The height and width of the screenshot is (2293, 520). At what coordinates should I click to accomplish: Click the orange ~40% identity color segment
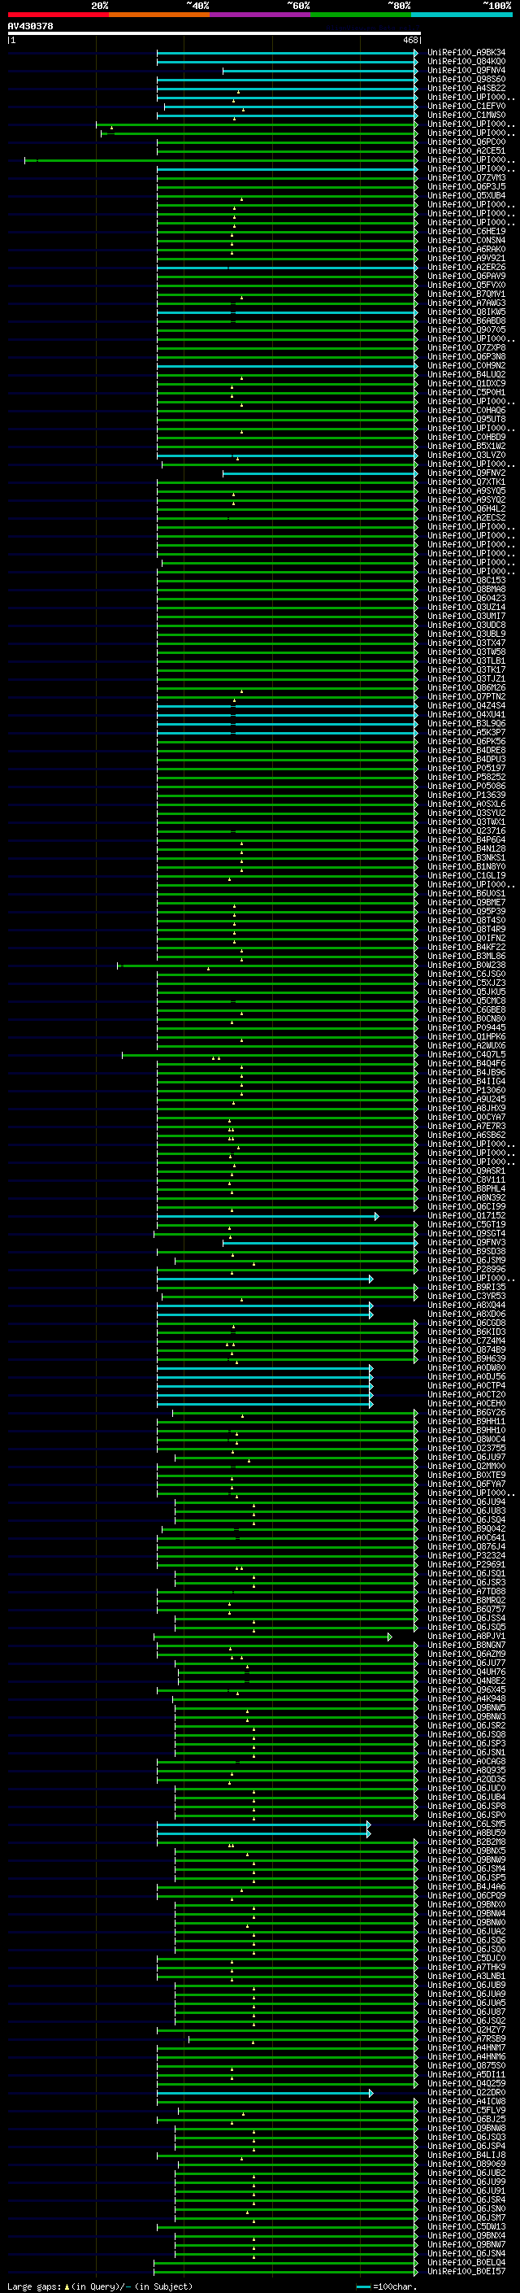[x=159, y=15]
